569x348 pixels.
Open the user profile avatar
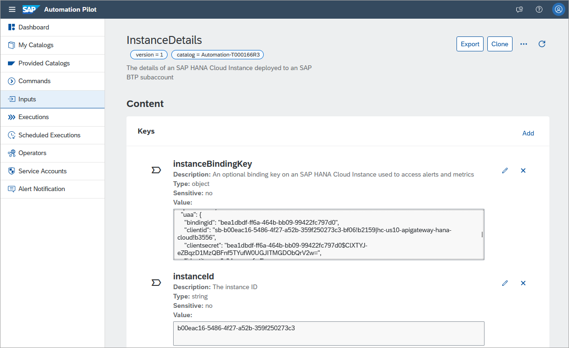click(x=558, y=9)
